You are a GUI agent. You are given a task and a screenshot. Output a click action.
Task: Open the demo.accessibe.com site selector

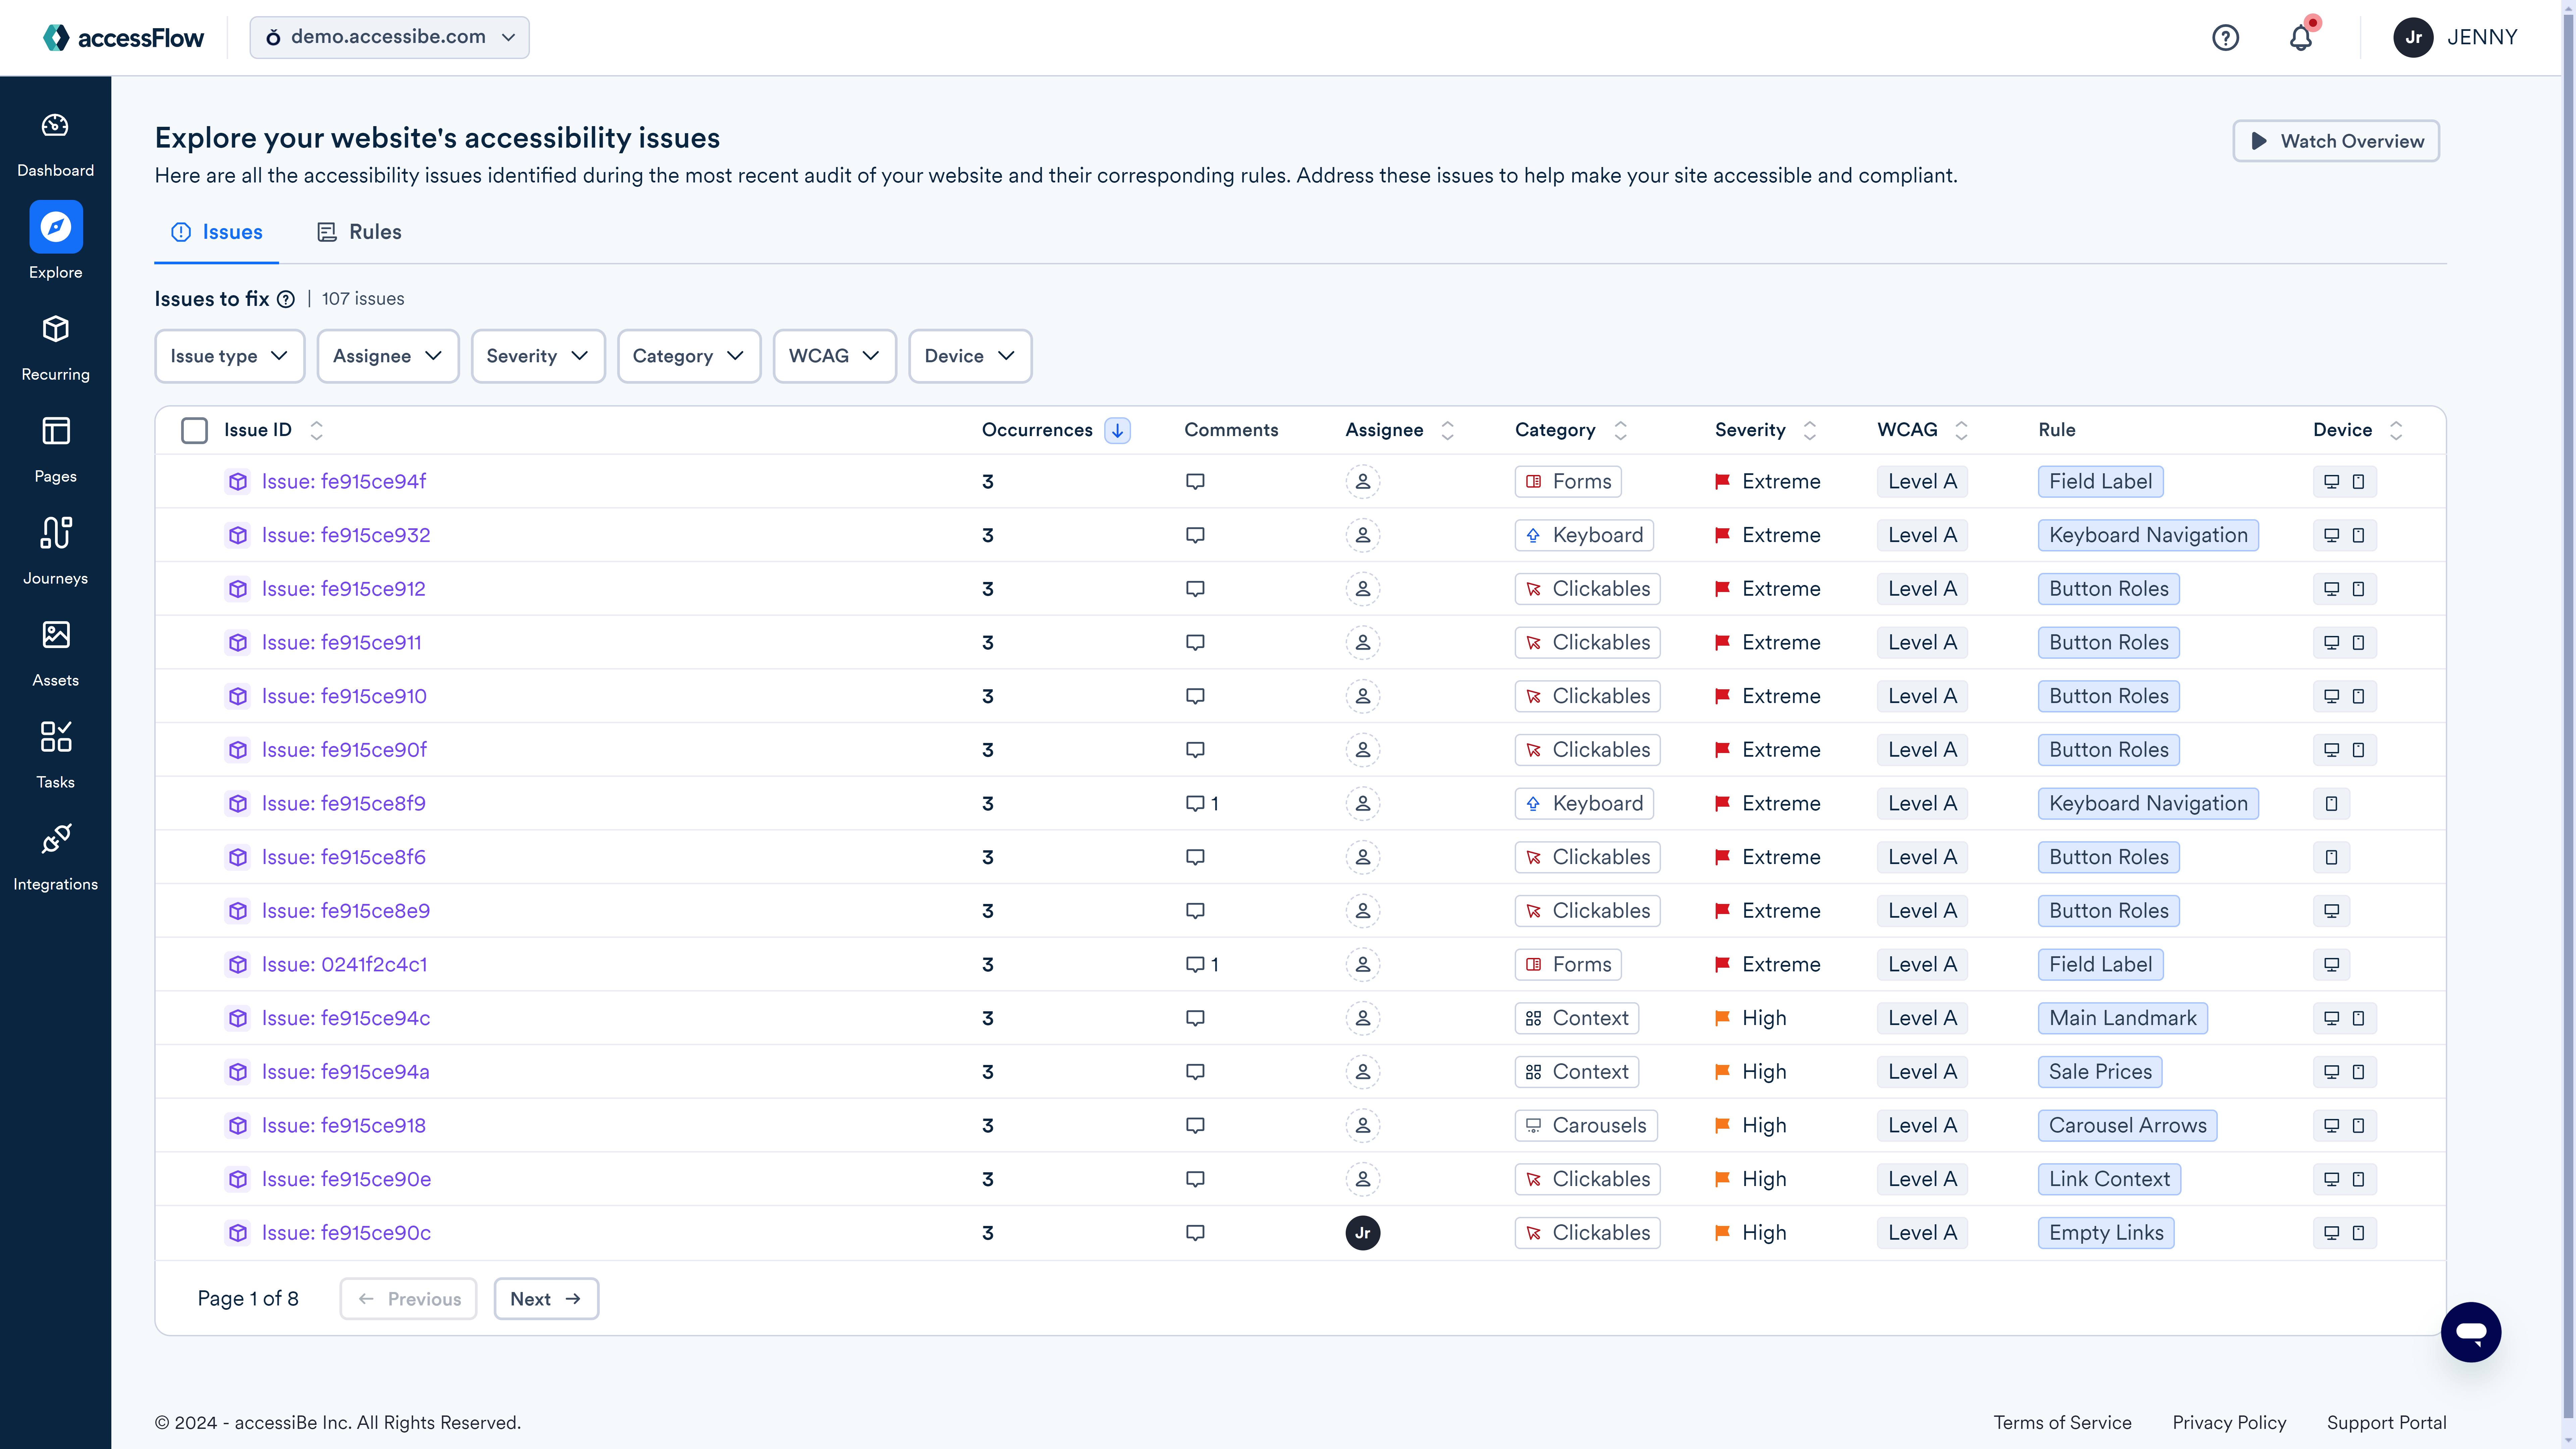coord(389,37)
